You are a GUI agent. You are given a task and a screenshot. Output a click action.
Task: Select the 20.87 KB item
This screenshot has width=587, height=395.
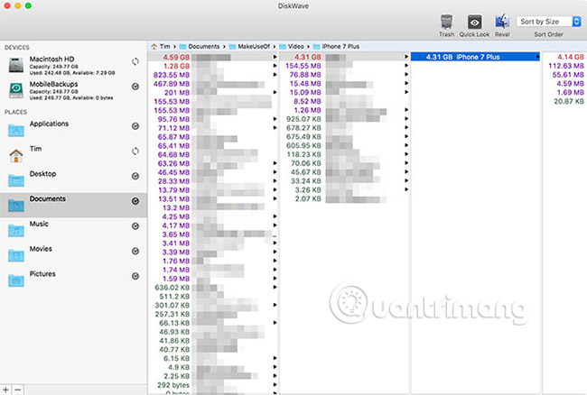(x=564, y=101)
